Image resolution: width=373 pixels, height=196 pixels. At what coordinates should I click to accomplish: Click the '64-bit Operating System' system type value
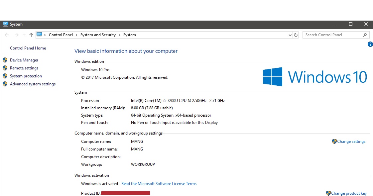171,115
